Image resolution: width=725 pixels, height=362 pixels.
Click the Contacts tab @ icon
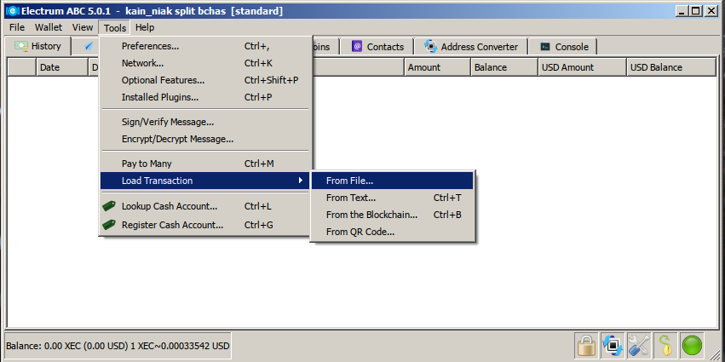(356, 46)
